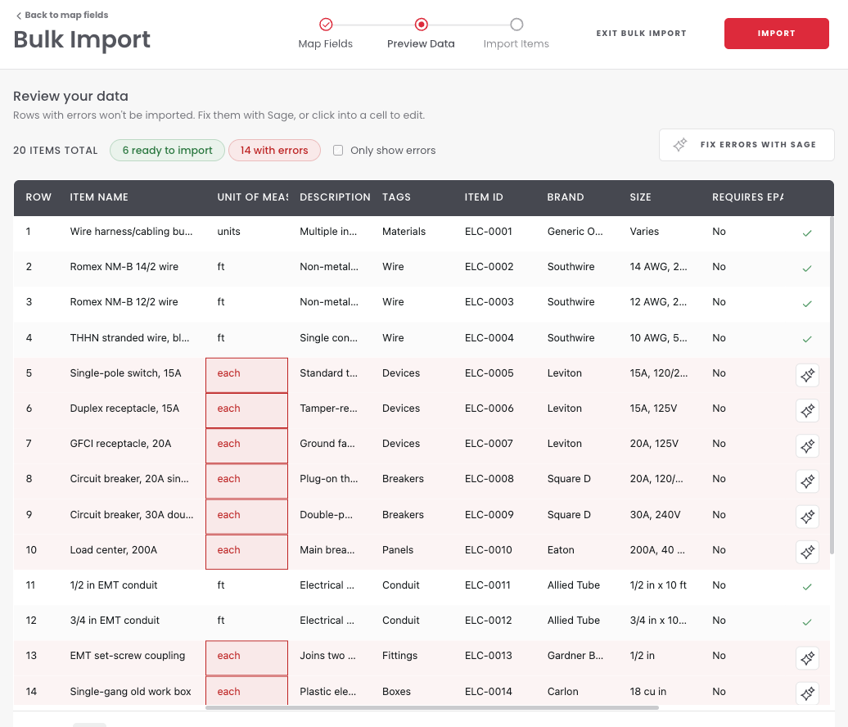
Task: Enable Only show errors checkbox
Action: tap(338, 151)
